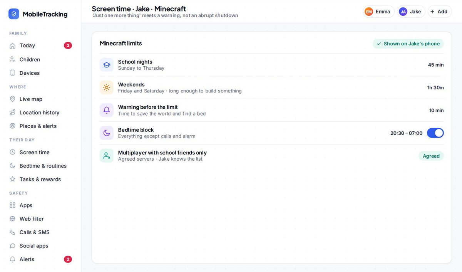The height and width of the screenshot is (272, 462).
Task: Click the checkmark in Shown on Jake's phone
Action: [x=379, y=44]
